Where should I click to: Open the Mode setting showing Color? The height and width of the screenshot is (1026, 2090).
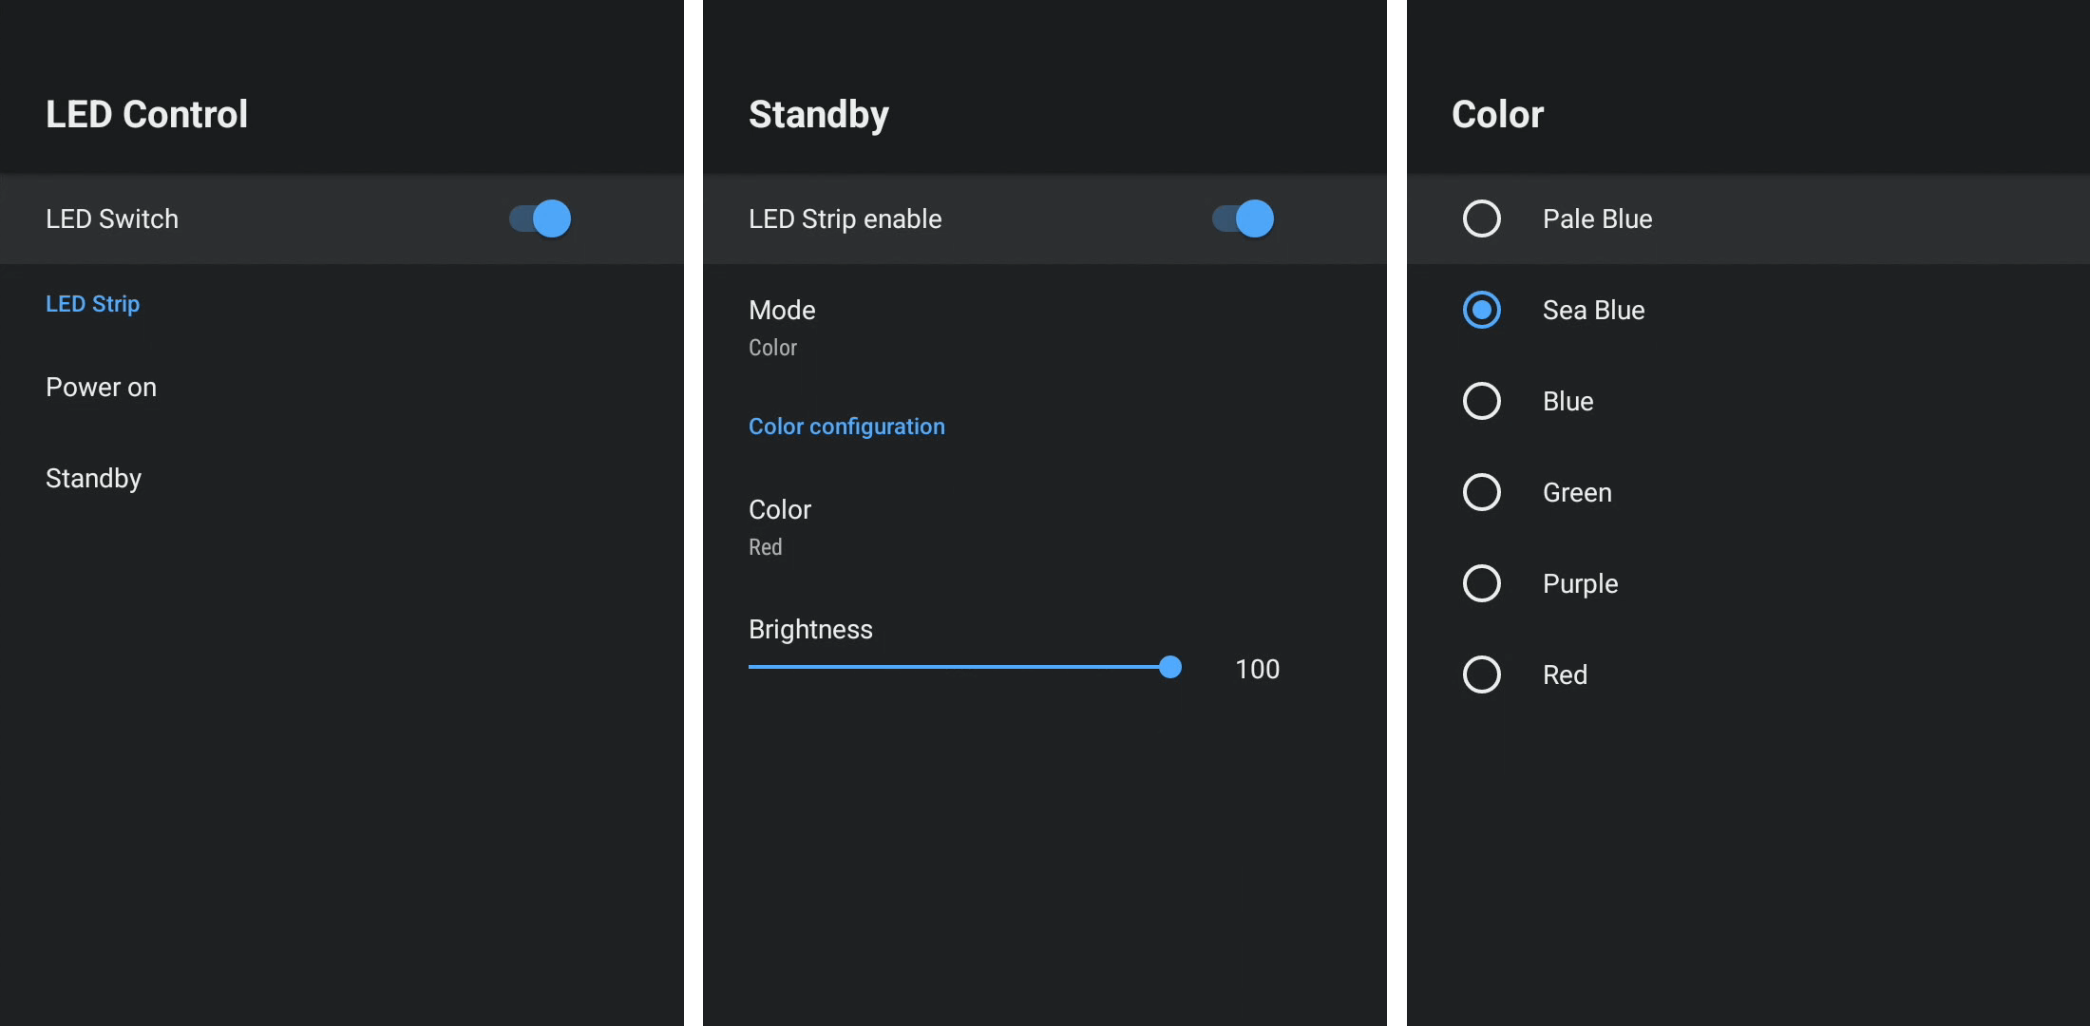pos(782,327)
